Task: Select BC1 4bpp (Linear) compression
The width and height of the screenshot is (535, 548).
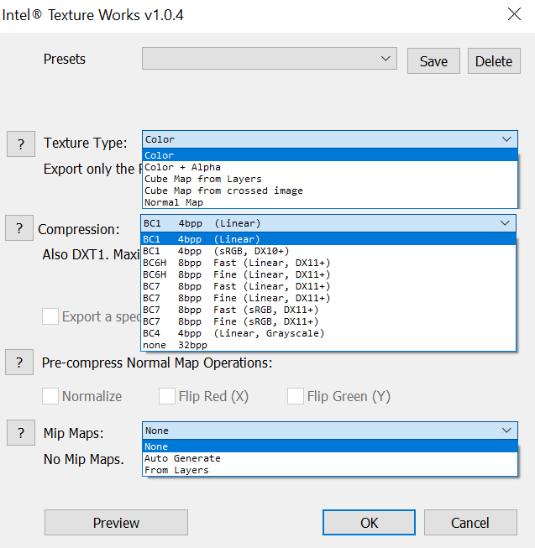Action: [x=328, y=239]
